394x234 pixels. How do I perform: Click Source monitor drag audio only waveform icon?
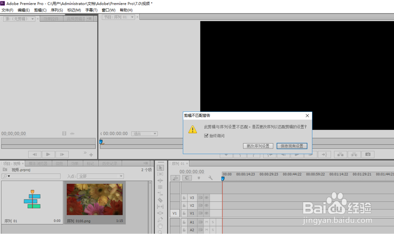click(72, 133)
